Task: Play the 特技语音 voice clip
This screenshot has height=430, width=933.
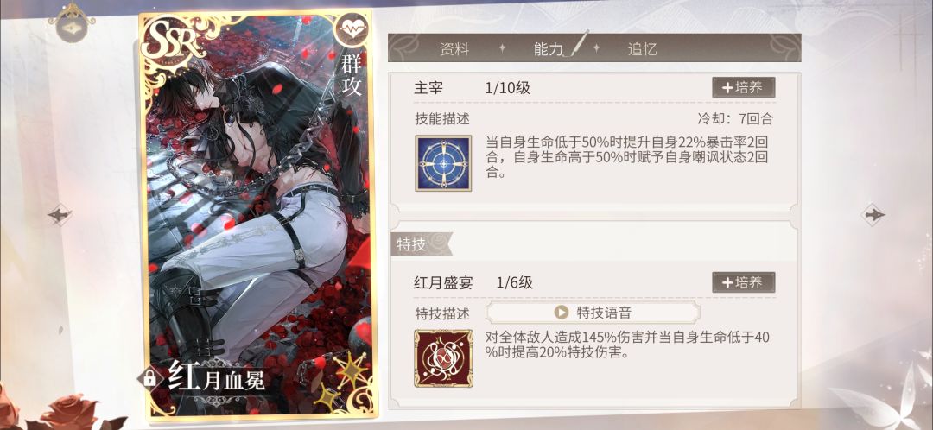Action: (593, 313)
